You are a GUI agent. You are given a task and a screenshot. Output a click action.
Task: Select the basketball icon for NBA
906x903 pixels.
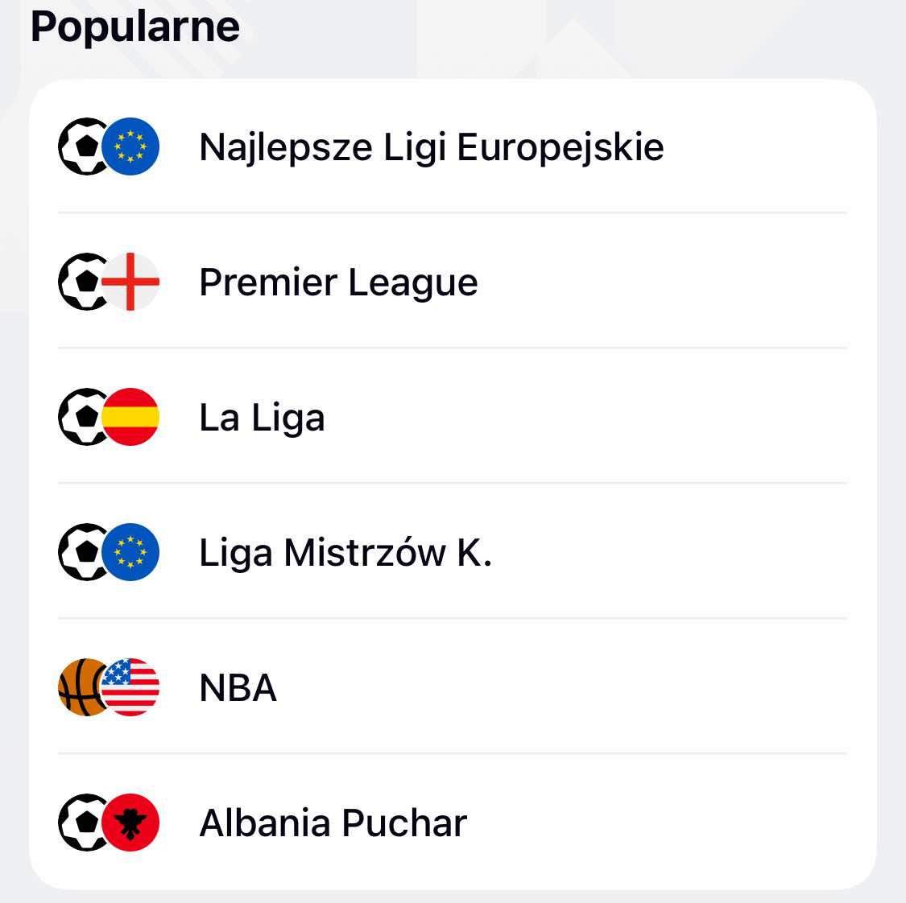tap(79, 687)
